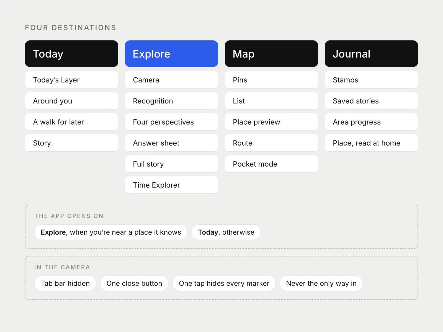Click the IN THE CAMERA label
Viewport: 443px width, 332px height.
pyautogui.click(x=62, y=267)
